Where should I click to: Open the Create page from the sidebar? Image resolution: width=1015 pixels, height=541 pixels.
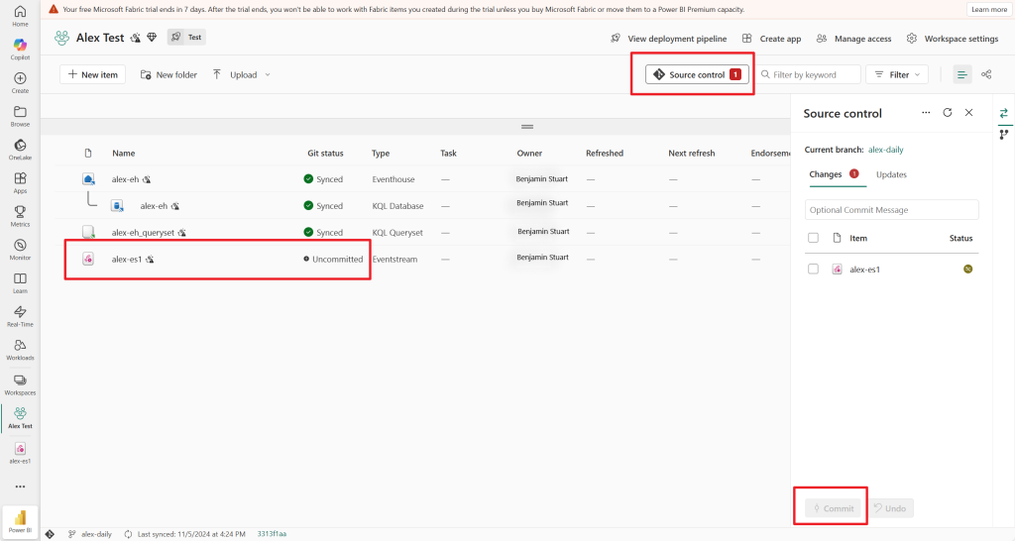[20, 83]
